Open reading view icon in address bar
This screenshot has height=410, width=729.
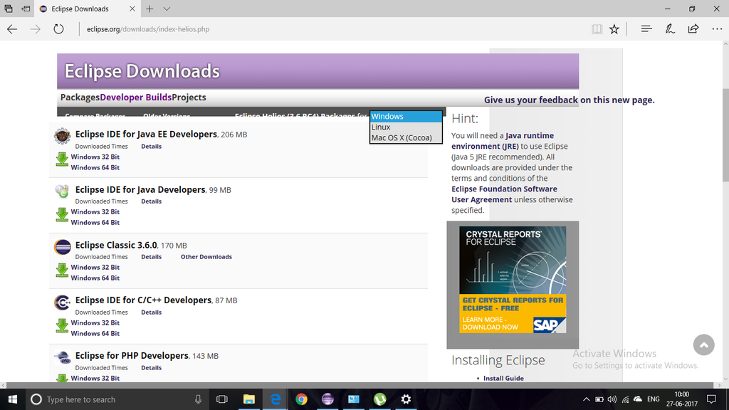pyautogui.click(x=597, y=28)
